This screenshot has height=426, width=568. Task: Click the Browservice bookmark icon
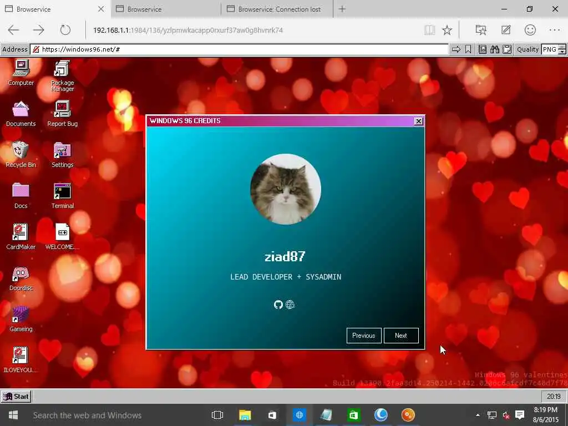click(468, 49)
